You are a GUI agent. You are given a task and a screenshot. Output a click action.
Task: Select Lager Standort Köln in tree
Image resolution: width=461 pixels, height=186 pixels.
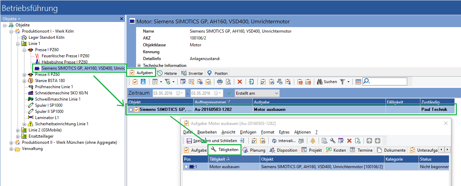click(47, 37)
